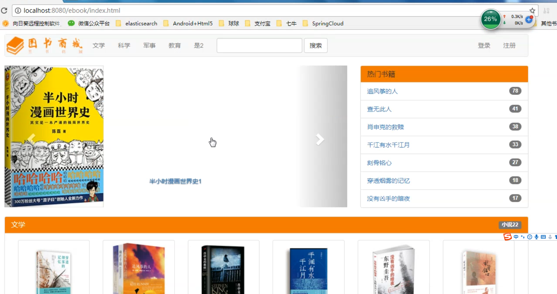Open the Android+Html5 bookmark folder
The width and height of the screenshot is (557, 294).
[x=188, y=23]
